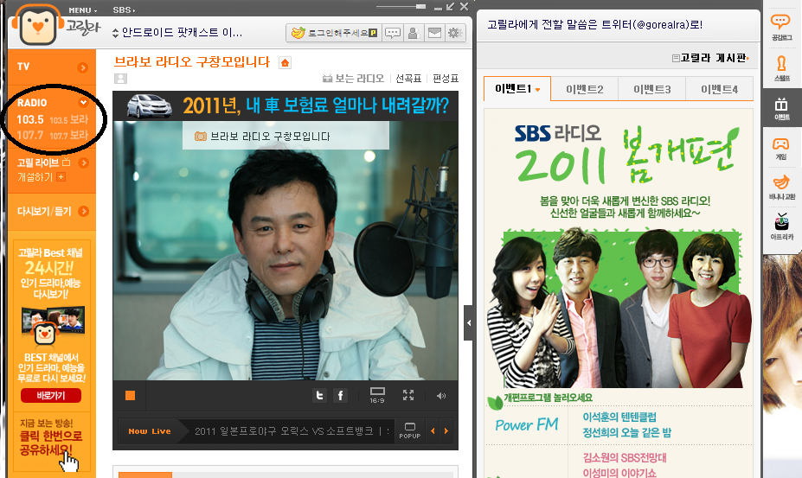Click the 바로가기 red button

pos(51,395)
